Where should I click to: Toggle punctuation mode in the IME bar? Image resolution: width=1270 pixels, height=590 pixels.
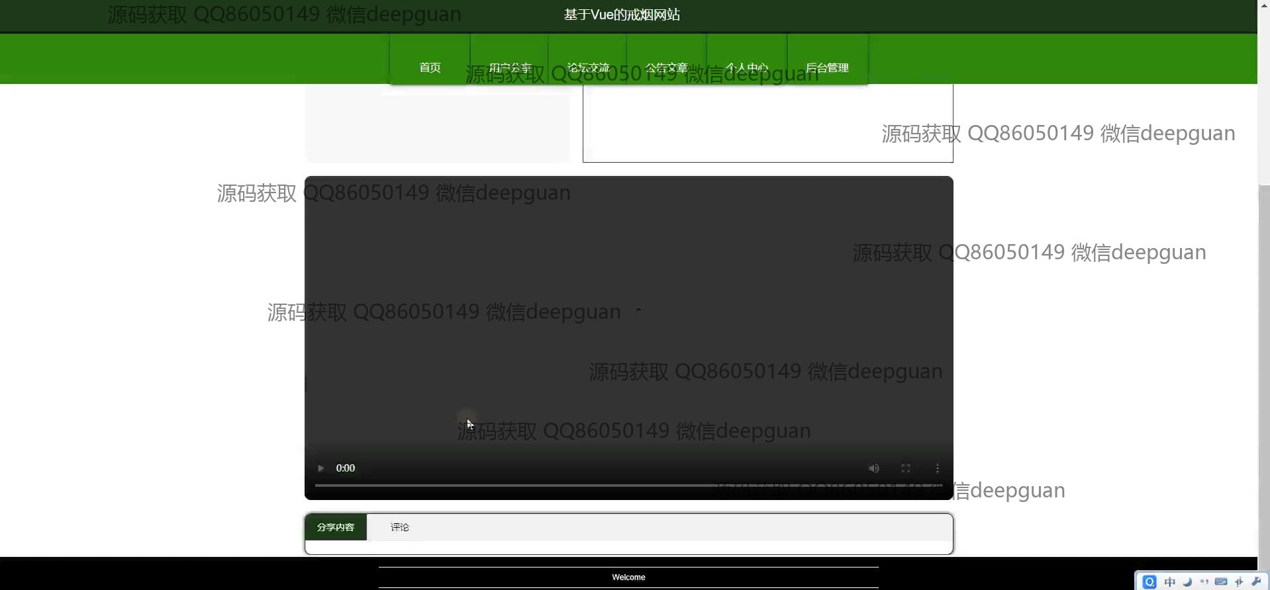click(1204, 582)
